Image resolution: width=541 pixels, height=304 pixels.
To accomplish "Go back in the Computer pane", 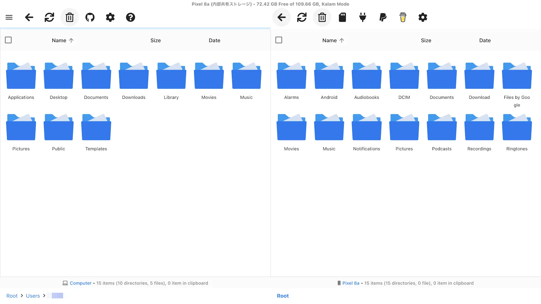I will pos(29,17).
